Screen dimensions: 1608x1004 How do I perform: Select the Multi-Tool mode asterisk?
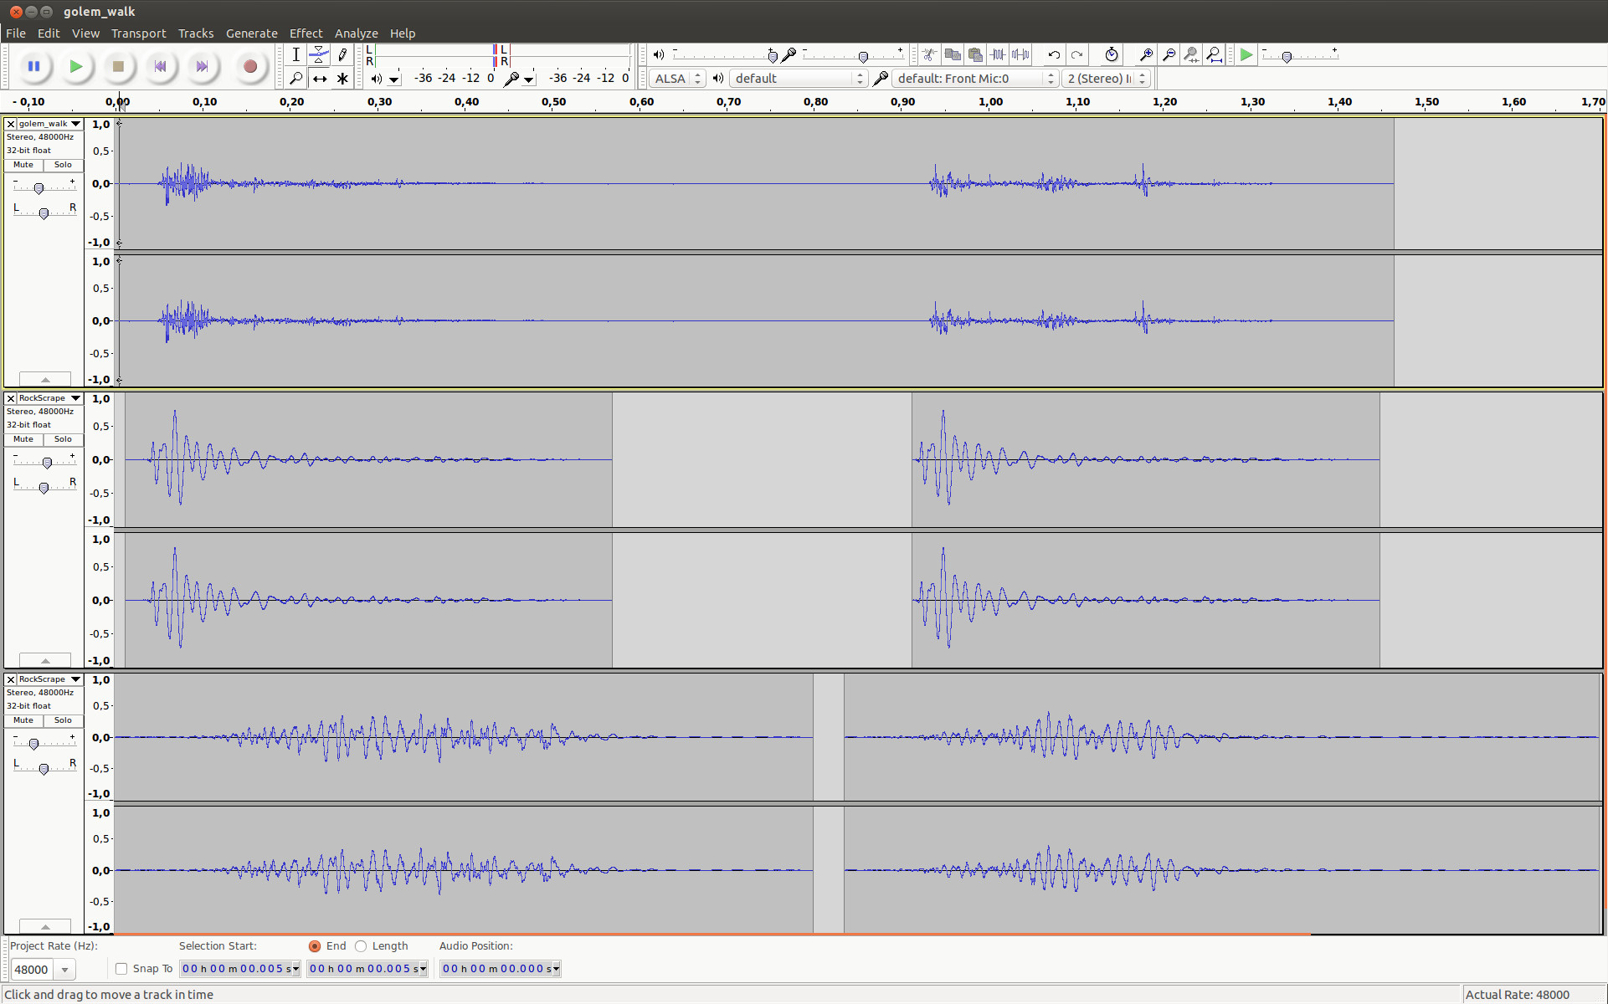(342, 79)
